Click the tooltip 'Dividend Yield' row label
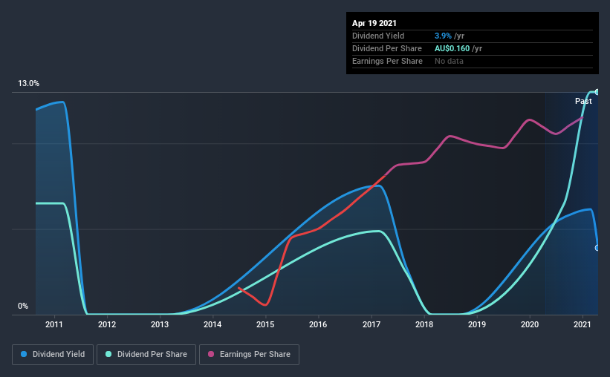610x377 pixels. tap(378, 36)
